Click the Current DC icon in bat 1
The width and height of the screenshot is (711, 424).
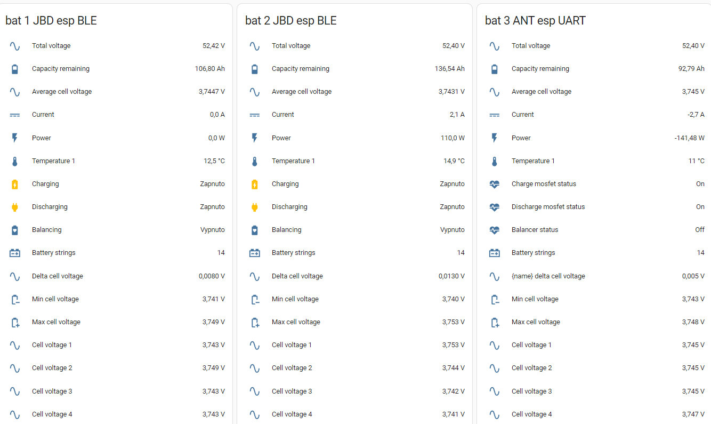click(x=15, y=115)
